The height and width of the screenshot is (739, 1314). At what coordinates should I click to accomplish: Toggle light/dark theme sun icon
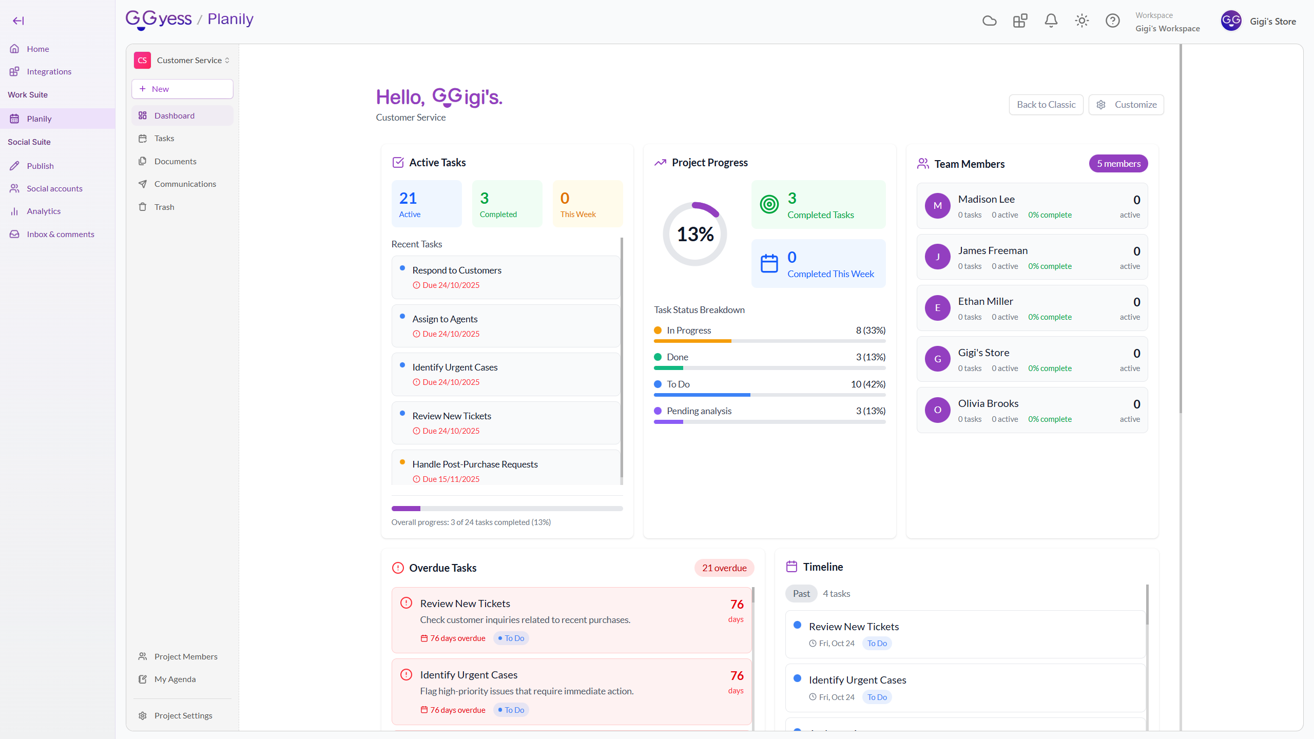(1081, 21)
